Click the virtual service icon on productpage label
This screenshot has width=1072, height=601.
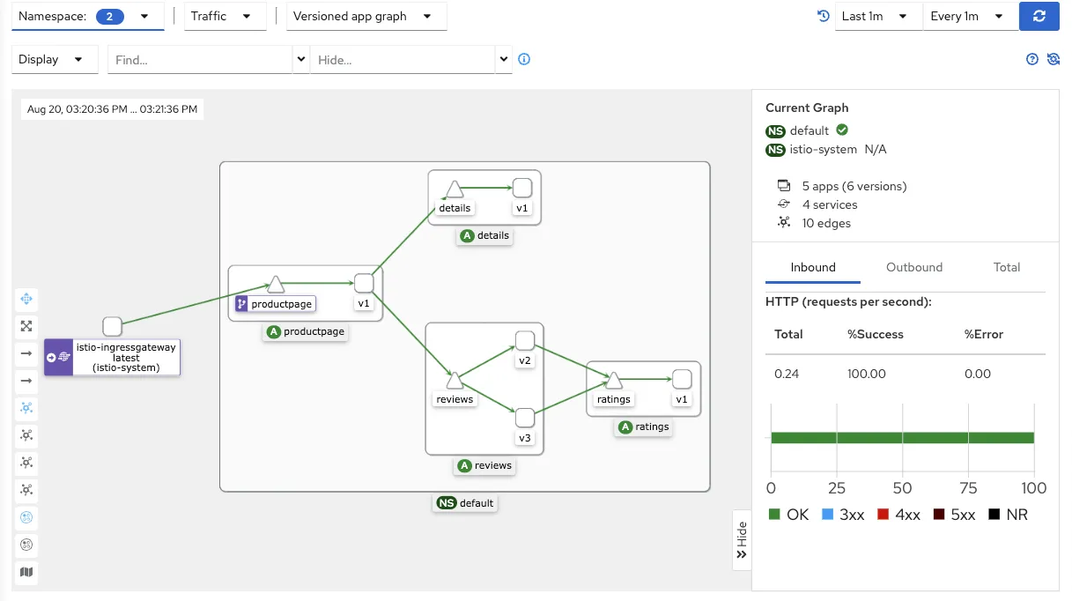pyautogui.click(x=242, y=304)
